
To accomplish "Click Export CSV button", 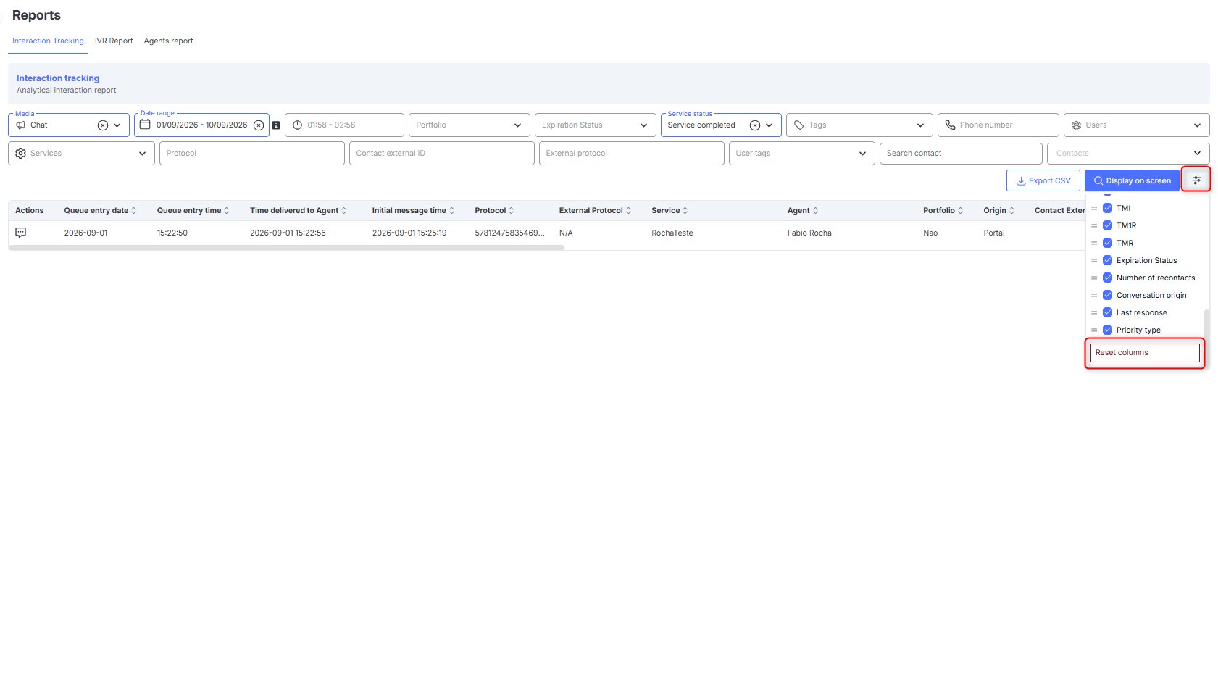I will (1043, 180).
